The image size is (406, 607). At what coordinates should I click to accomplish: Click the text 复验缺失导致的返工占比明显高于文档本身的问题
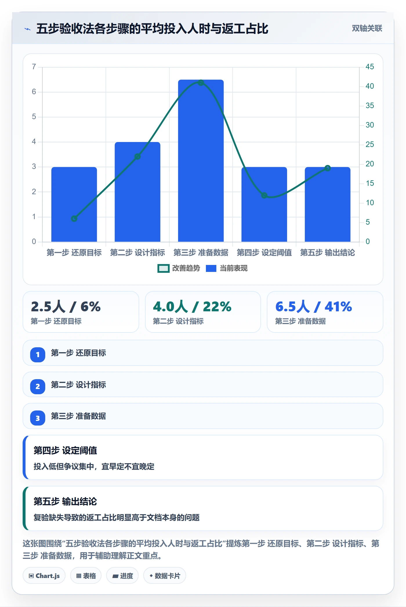click(117, 517)
